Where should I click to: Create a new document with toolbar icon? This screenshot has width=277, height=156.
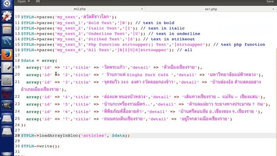(38, 1)
